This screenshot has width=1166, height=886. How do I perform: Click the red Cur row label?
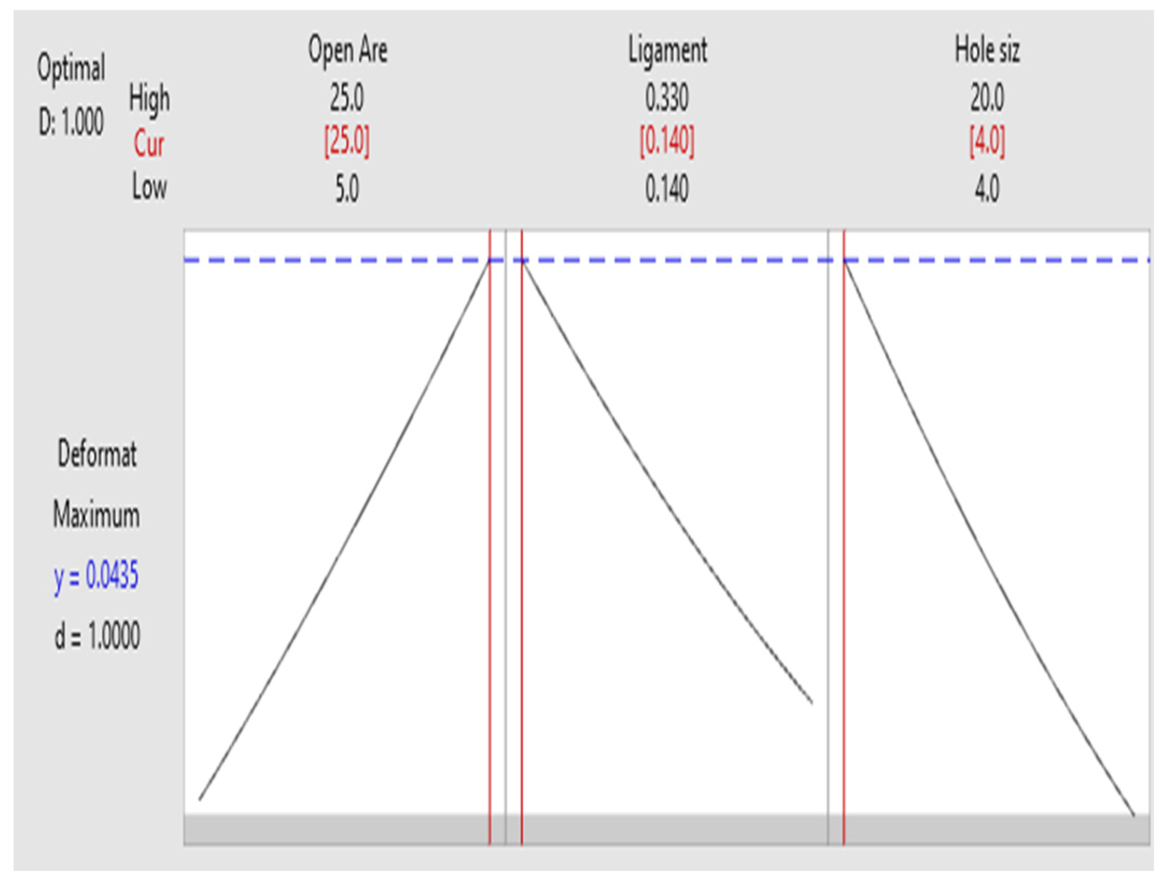point(149,144)
